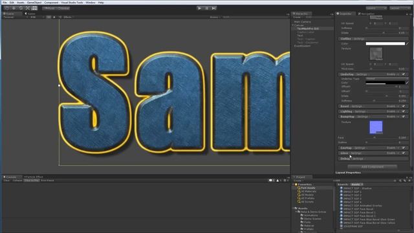Toggle the Bevel Enable checkbox

404,106
